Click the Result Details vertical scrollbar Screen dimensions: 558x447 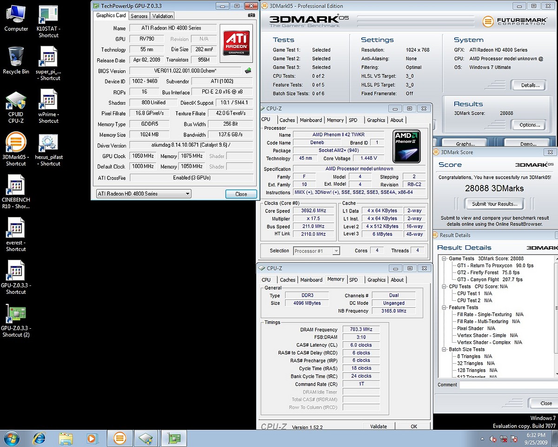tap(556, 316)
